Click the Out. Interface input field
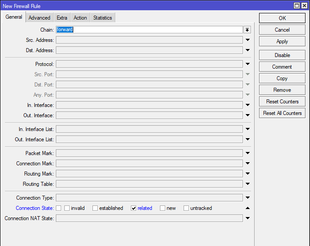Screen dimensions: 310x246 (149, 115)
